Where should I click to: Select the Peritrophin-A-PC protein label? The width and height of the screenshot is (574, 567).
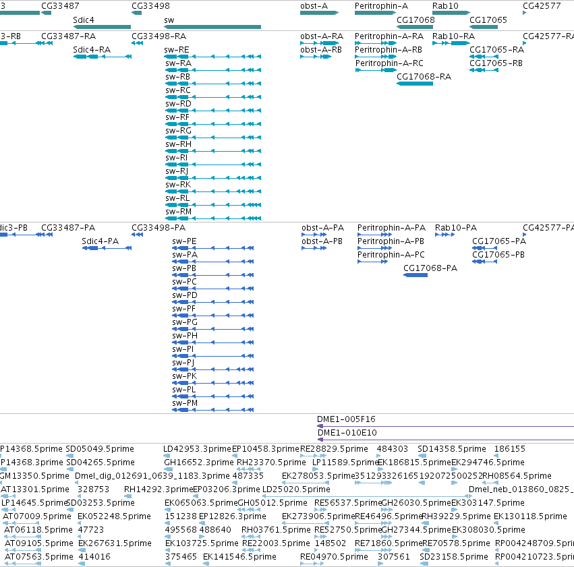pyautogui.click(x=391, y=255)
